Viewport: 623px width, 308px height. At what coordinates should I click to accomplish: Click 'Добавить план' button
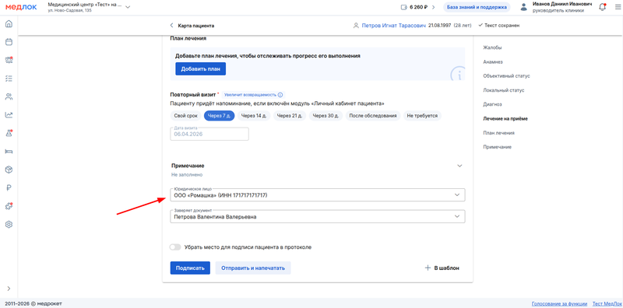point(201,68)
